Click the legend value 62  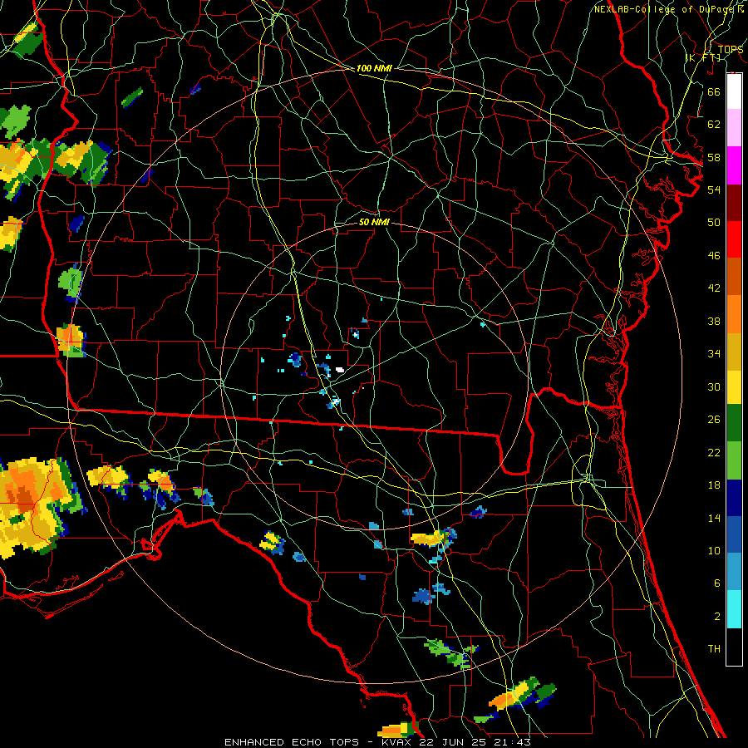pyautogui.click(x=714, y=125)
